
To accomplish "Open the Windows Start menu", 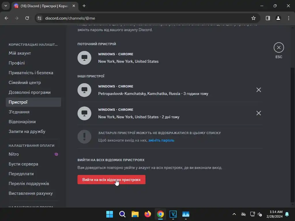I will [109, 214].
